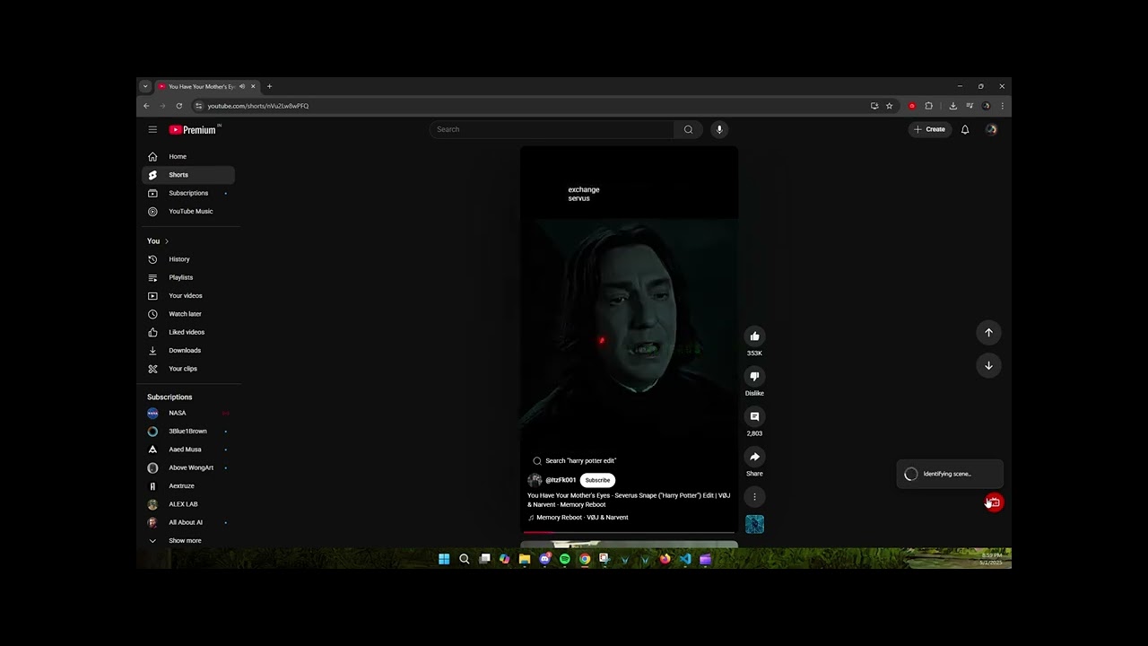Screen dimensions: 1148x646
Task: Open Discord from the taskbar
Action: coord(544,559)
